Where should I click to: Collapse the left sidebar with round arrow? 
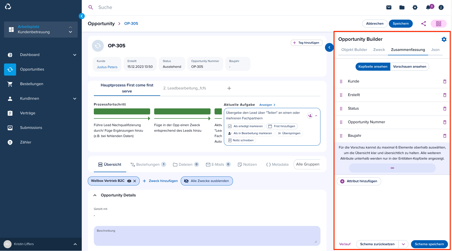point(82,16)
